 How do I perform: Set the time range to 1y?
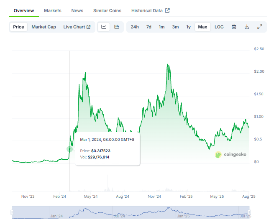pos(188,27)
